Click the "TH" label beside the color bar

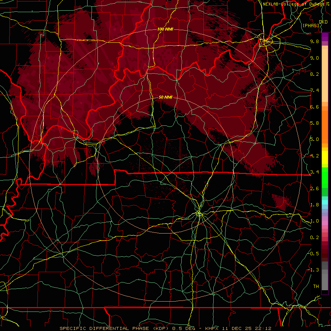click(316, 286)
